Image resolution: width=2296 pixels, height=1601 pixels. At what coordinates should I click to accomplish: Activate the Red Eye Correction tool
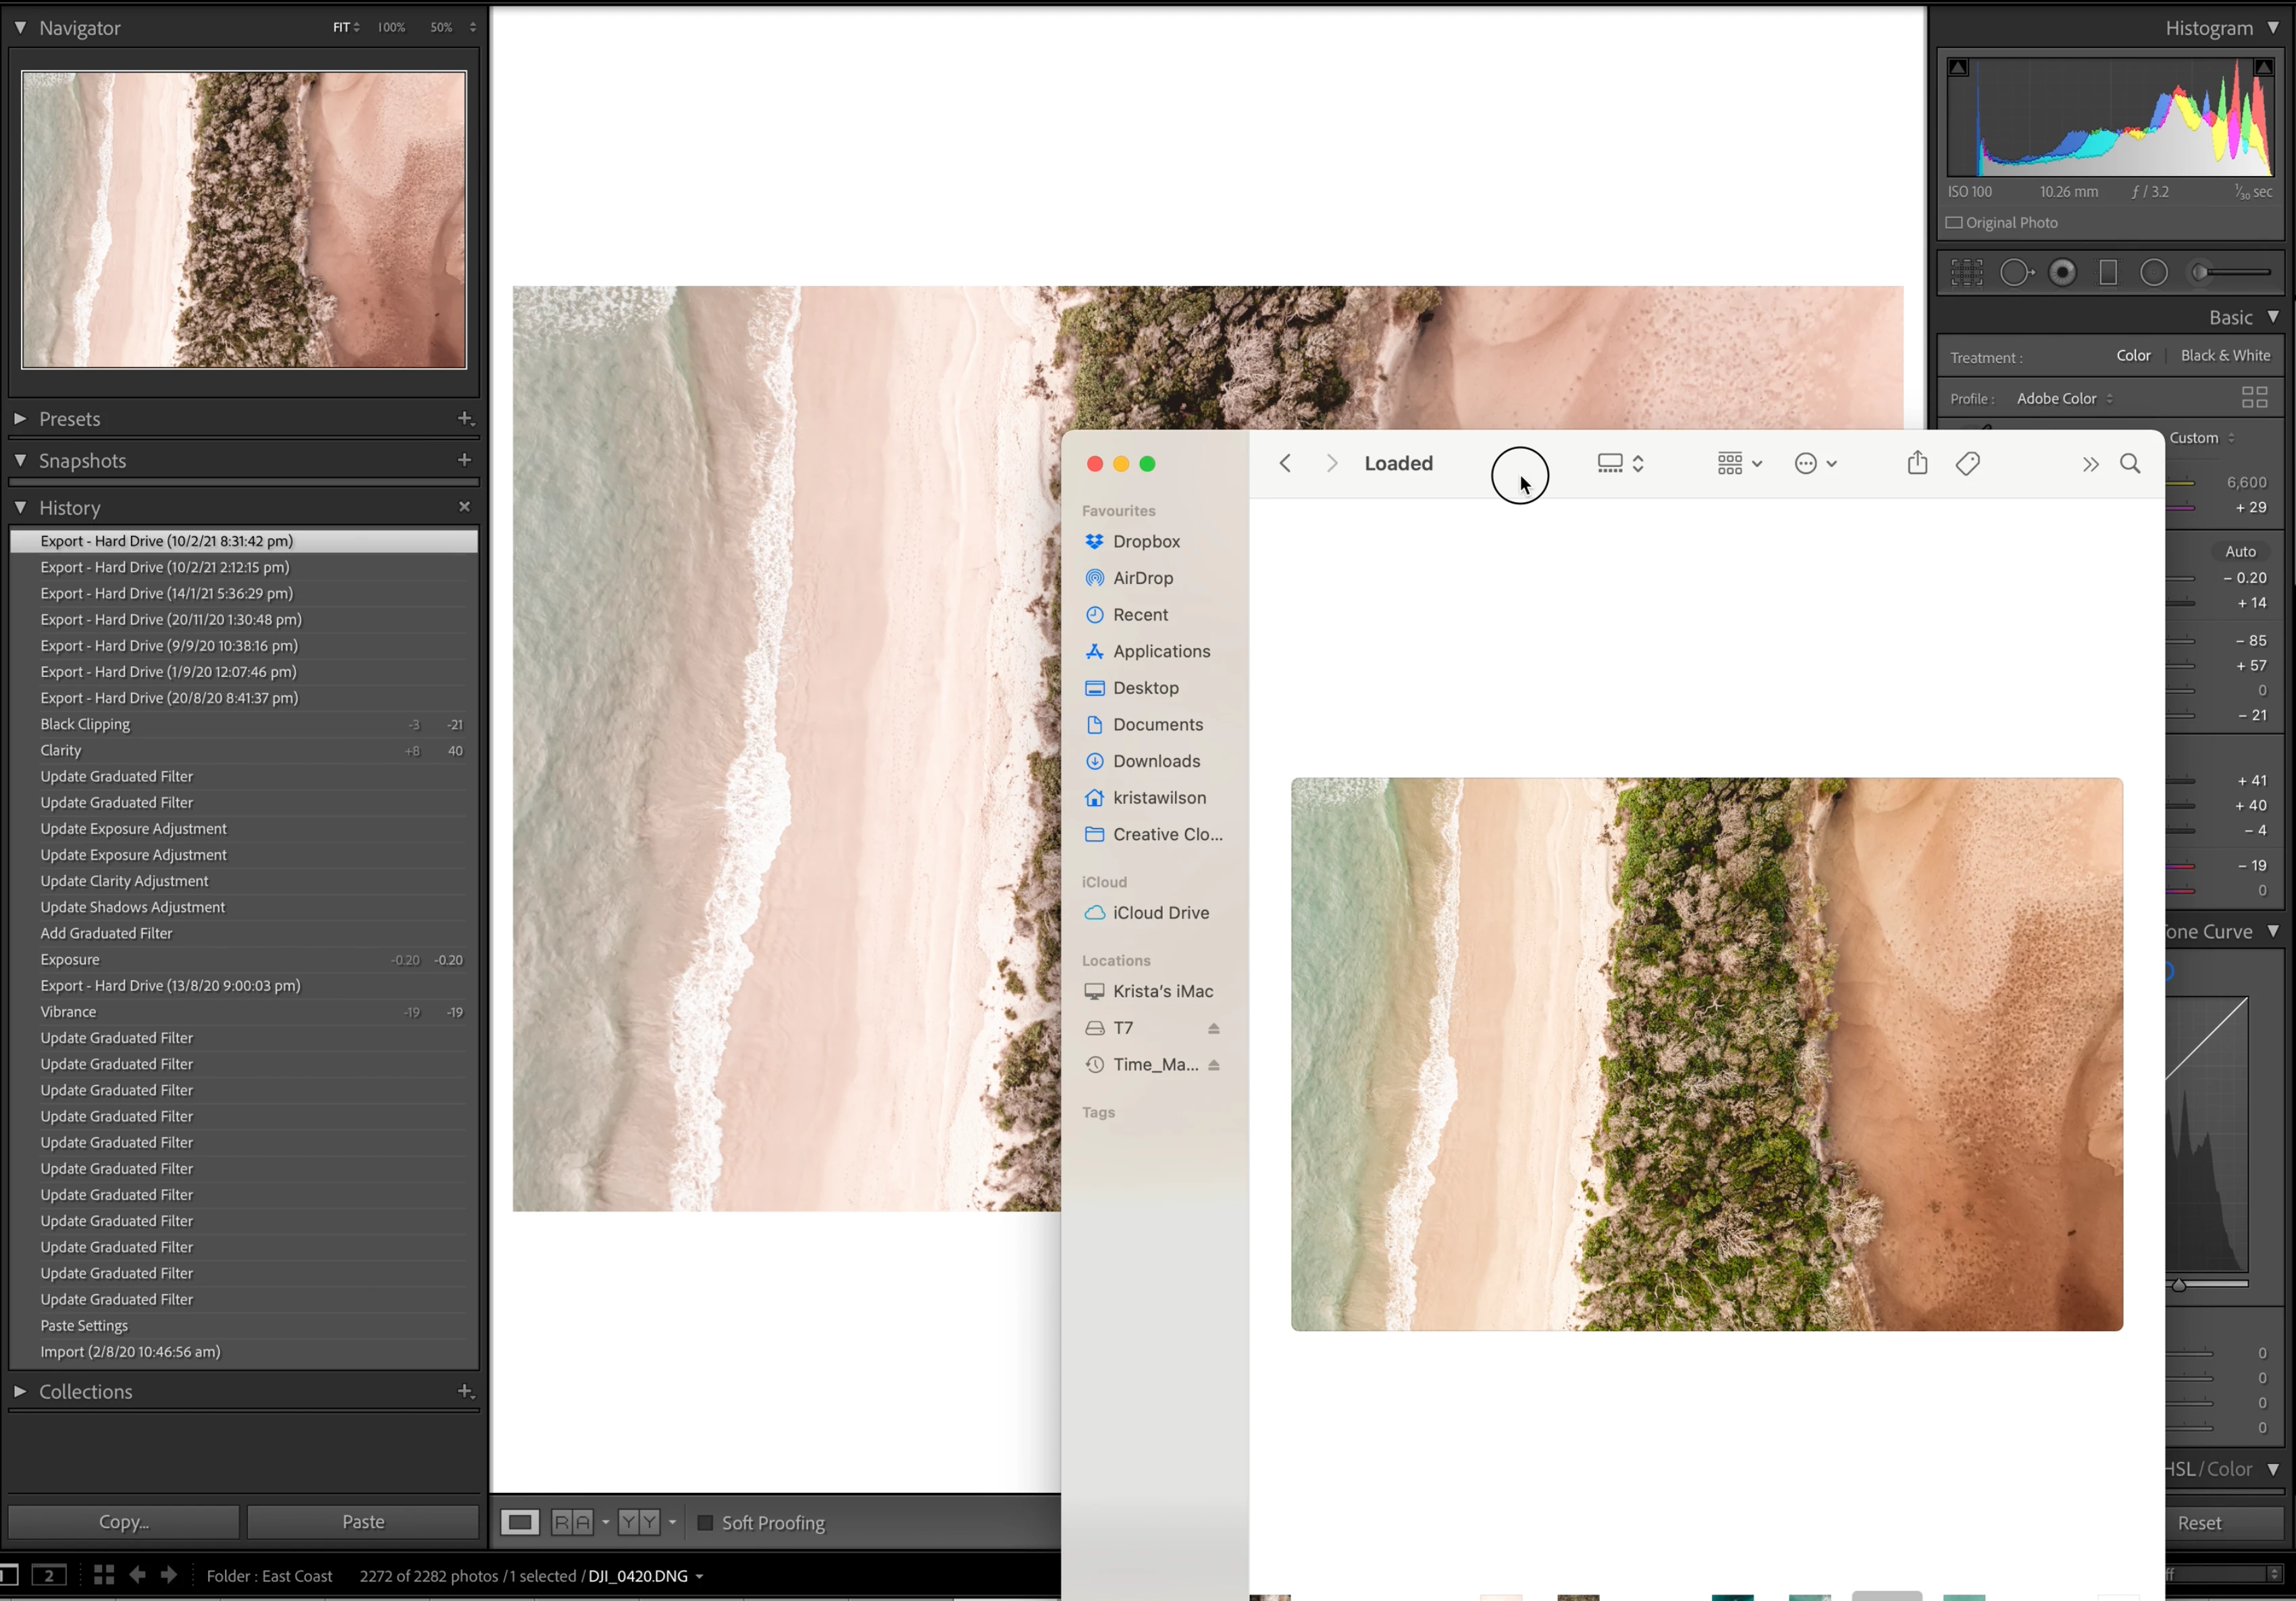(x=2062, y=273)
